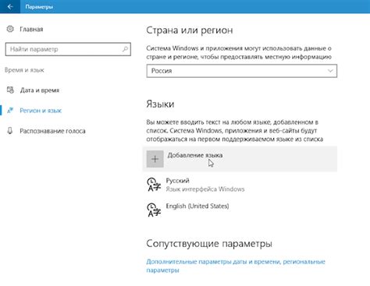Image resolution: width=370 pixels, height=286 pixels.
Task: Click the gear icon next to Главная
Action: [x=10, y=29]
